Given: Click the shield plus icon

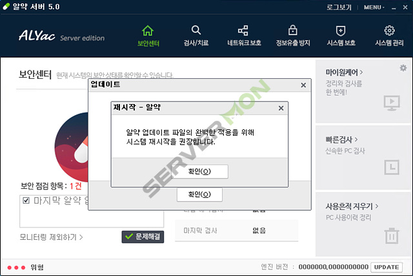Looking at the screenshot, I should tap(341, 30).
